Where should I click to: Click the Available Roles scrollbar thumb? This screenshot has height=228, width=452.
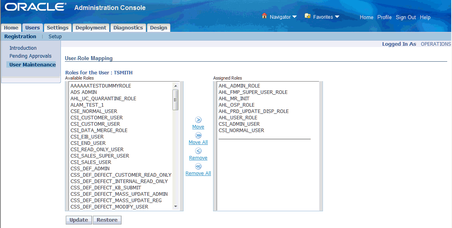tap(175, 99)
